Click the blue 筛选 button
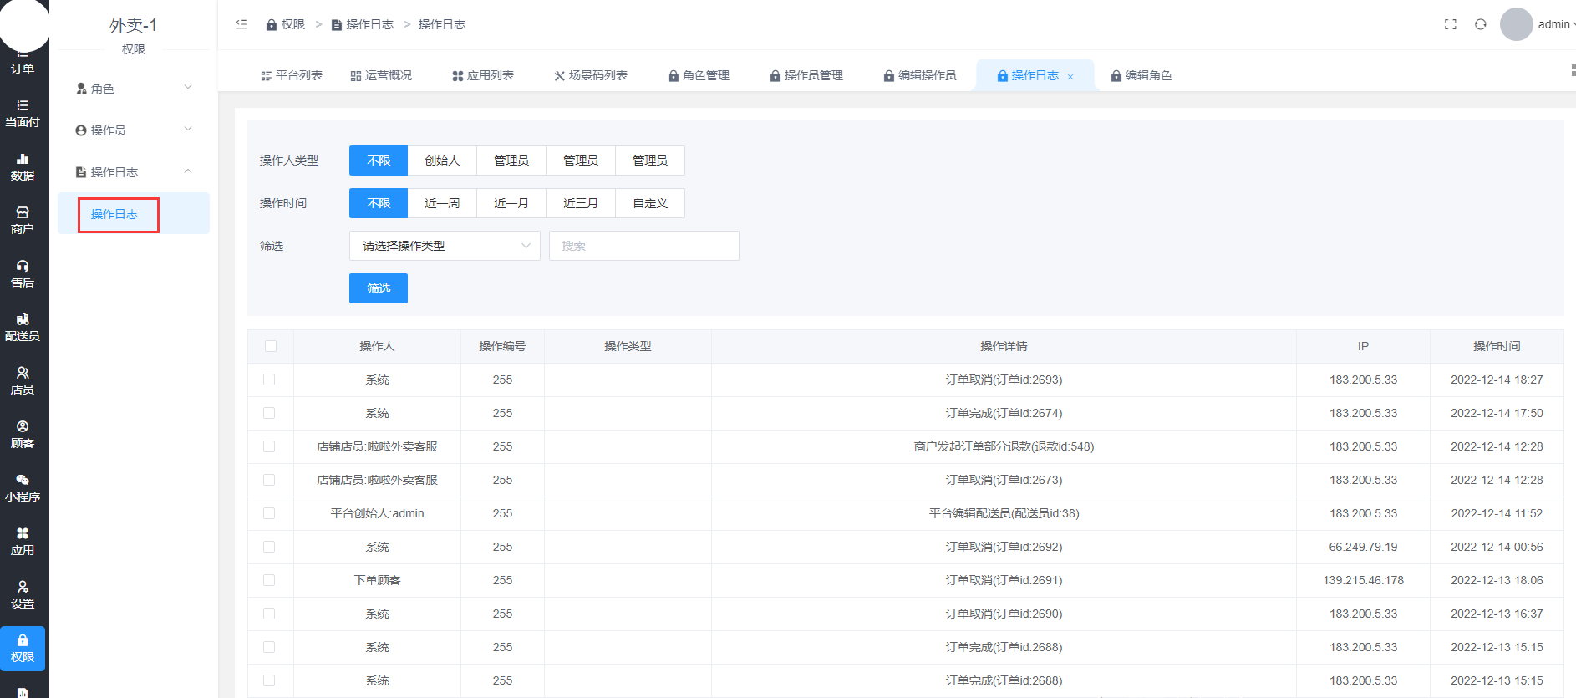 click(378, 288)
